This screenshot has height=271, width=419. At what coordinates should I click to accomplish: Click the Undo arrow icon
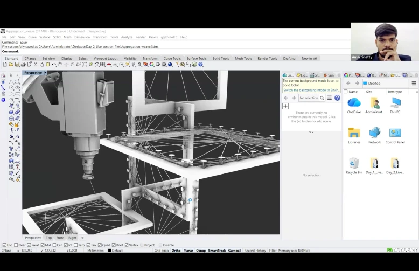(x=53, y=65)
